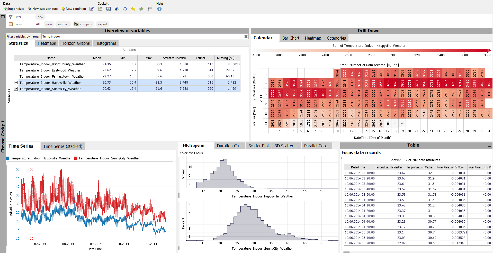
Task: Click the yellow undo arrow icon
Action: tap(133, 9)
